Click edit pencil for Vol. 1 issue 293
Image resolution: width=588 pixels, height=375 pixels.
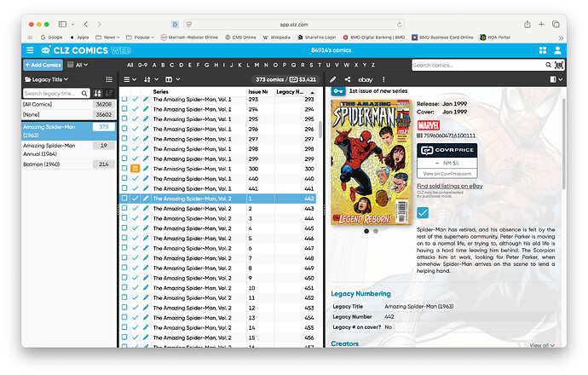(x=146, y=100)
